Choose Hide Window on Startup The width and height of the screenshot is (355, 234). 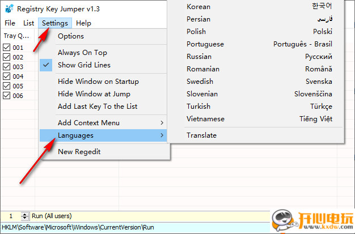pyautogui.click(x=98, y=81)
